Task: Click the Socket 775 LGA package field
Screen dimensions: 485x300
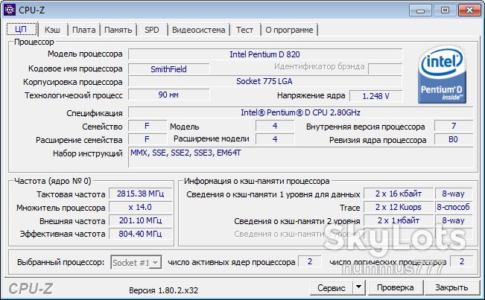Action: (265, 81)
